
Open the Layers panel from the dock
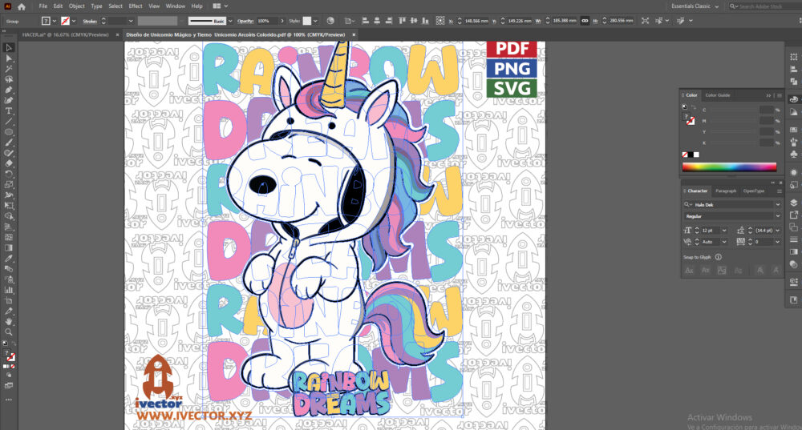coord(793,203)
